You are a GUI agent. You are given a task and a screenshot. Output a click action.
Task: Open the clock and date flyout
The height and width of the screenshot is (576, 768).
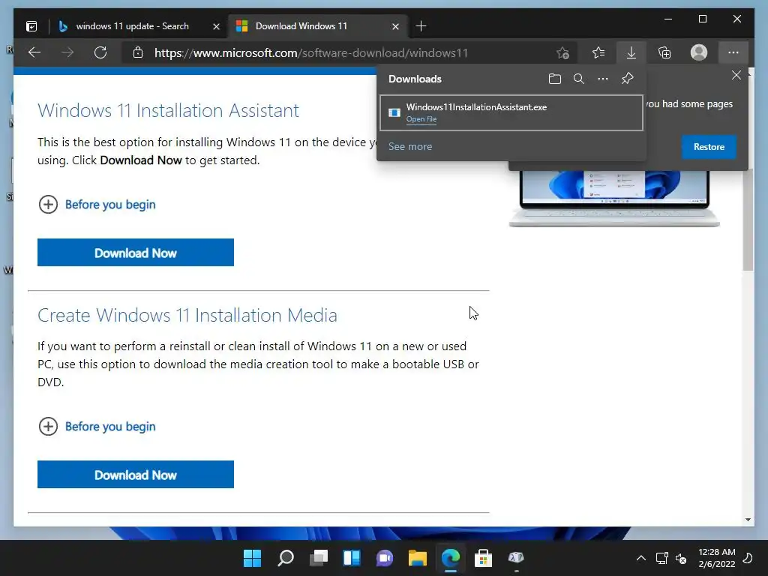pos(716,558)
